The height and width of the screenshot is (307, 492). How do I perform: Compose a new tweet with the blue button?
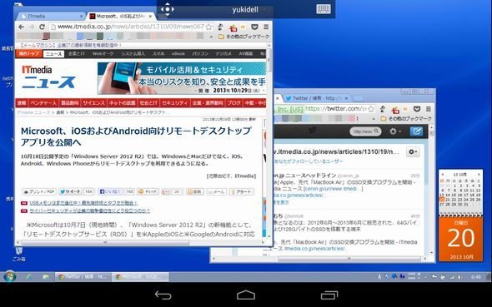(x=416, y=131)
